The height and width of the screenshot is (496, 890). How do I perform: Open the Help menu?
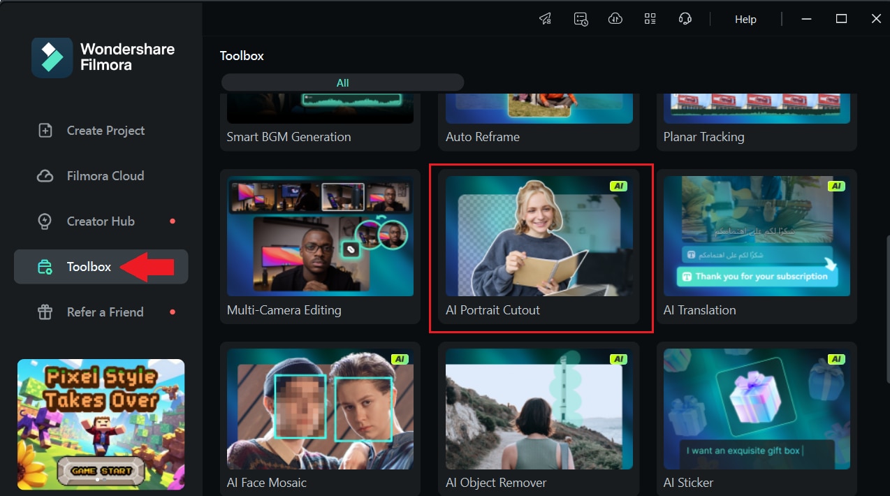click(x=745, y=20)
